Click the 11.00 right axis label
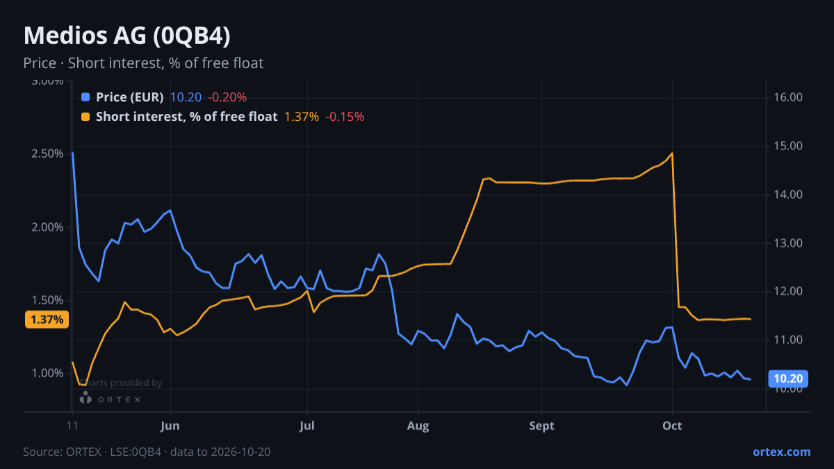The height and width of the screenshot is (469, 834). 788,340
